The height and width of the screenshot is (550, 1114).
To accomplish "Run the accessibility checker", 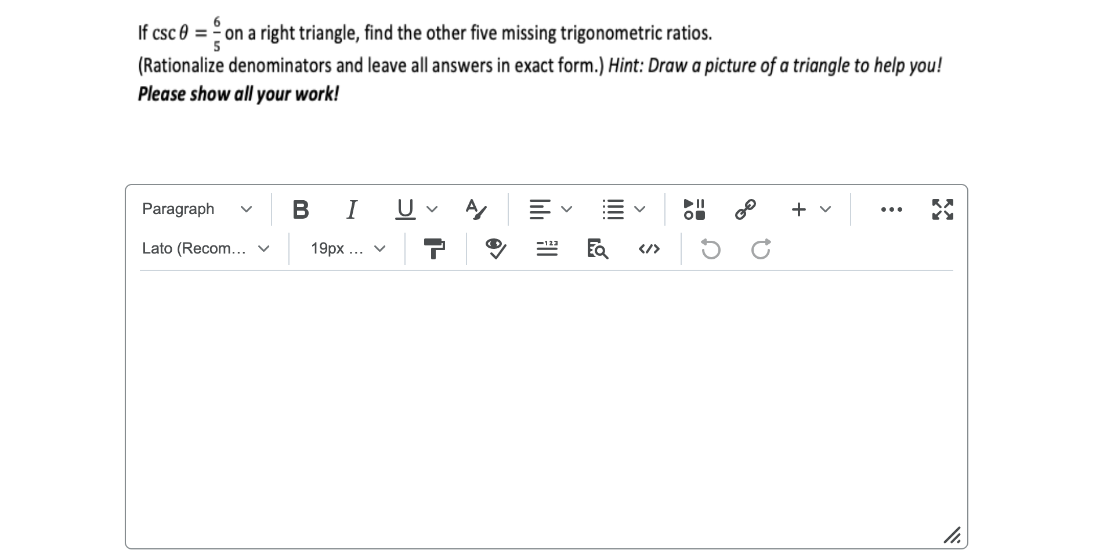I will point(495,248).
